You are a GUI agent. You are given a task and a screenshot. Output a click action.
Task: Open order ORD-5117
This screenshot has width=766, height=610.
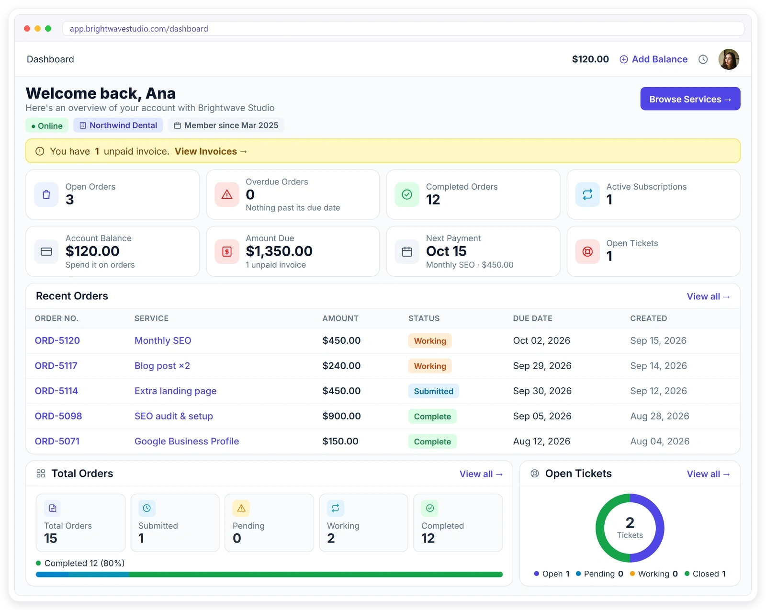[x=56, y=366]
